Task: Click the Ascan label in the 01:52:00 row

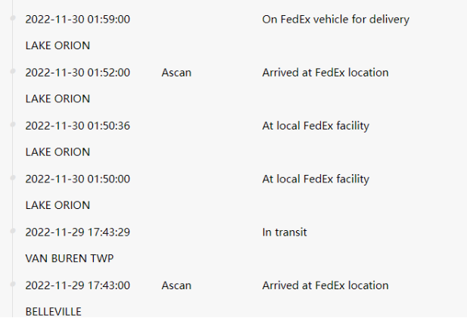Action: (176, 73)
